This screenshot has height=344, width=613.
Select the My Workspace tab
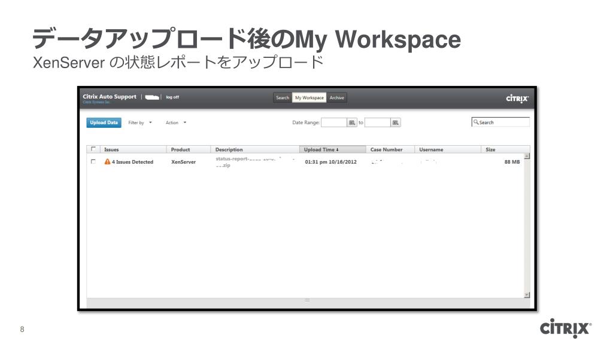point(309,98)
